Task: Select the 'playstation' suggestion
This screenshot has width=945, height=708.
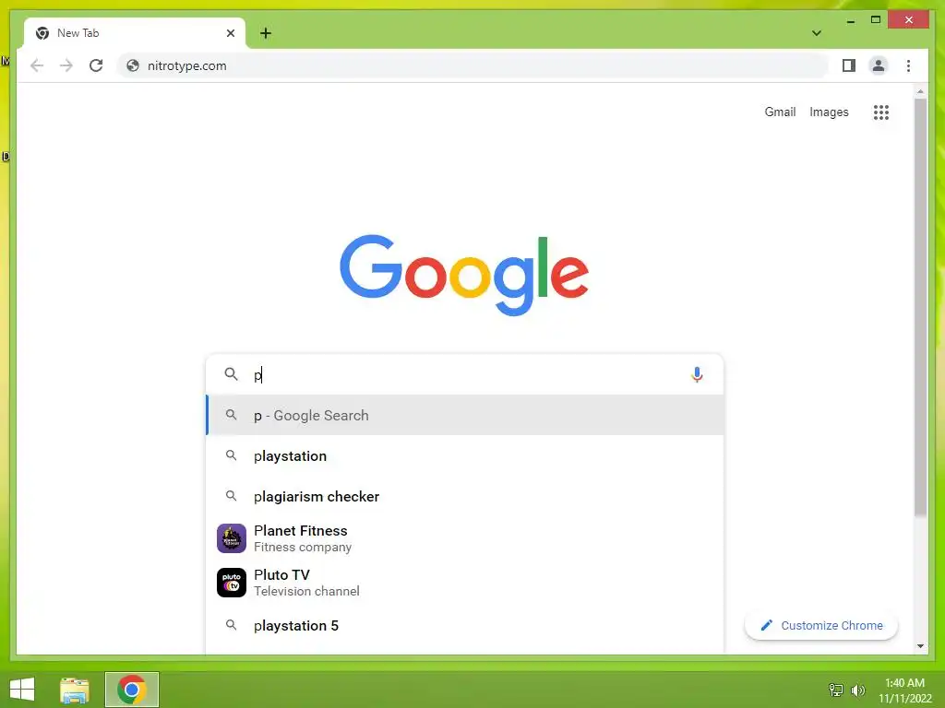Action: click(465, 455)
